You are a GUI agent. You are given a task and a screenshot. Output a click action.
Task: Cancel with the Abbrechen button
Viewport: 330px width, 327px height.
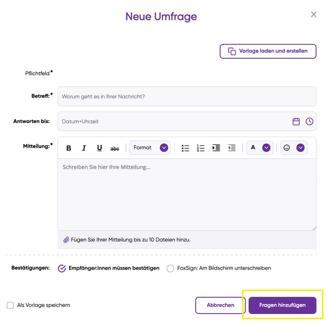(x=220, y=305)
